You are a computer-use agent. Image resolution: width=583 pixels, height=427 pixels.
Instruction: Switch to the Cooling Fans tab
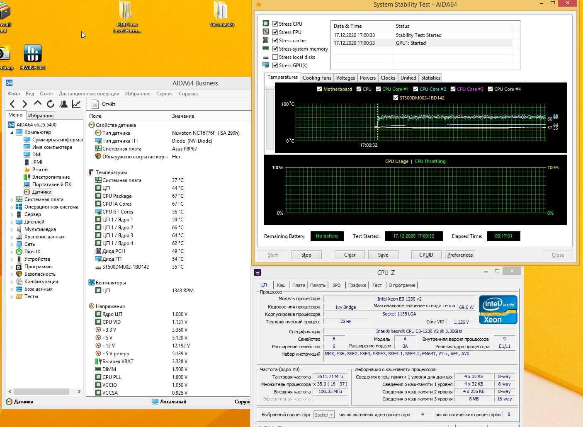[x=317, y=78]
